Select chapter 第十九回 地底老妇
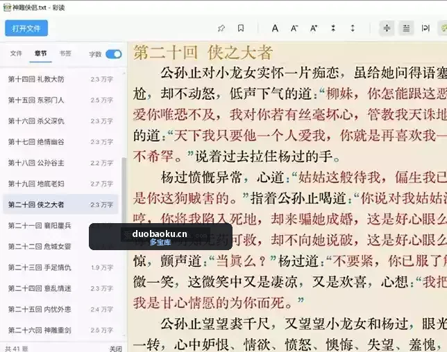The width and height of the screenshot is (447, 352). 60,184
